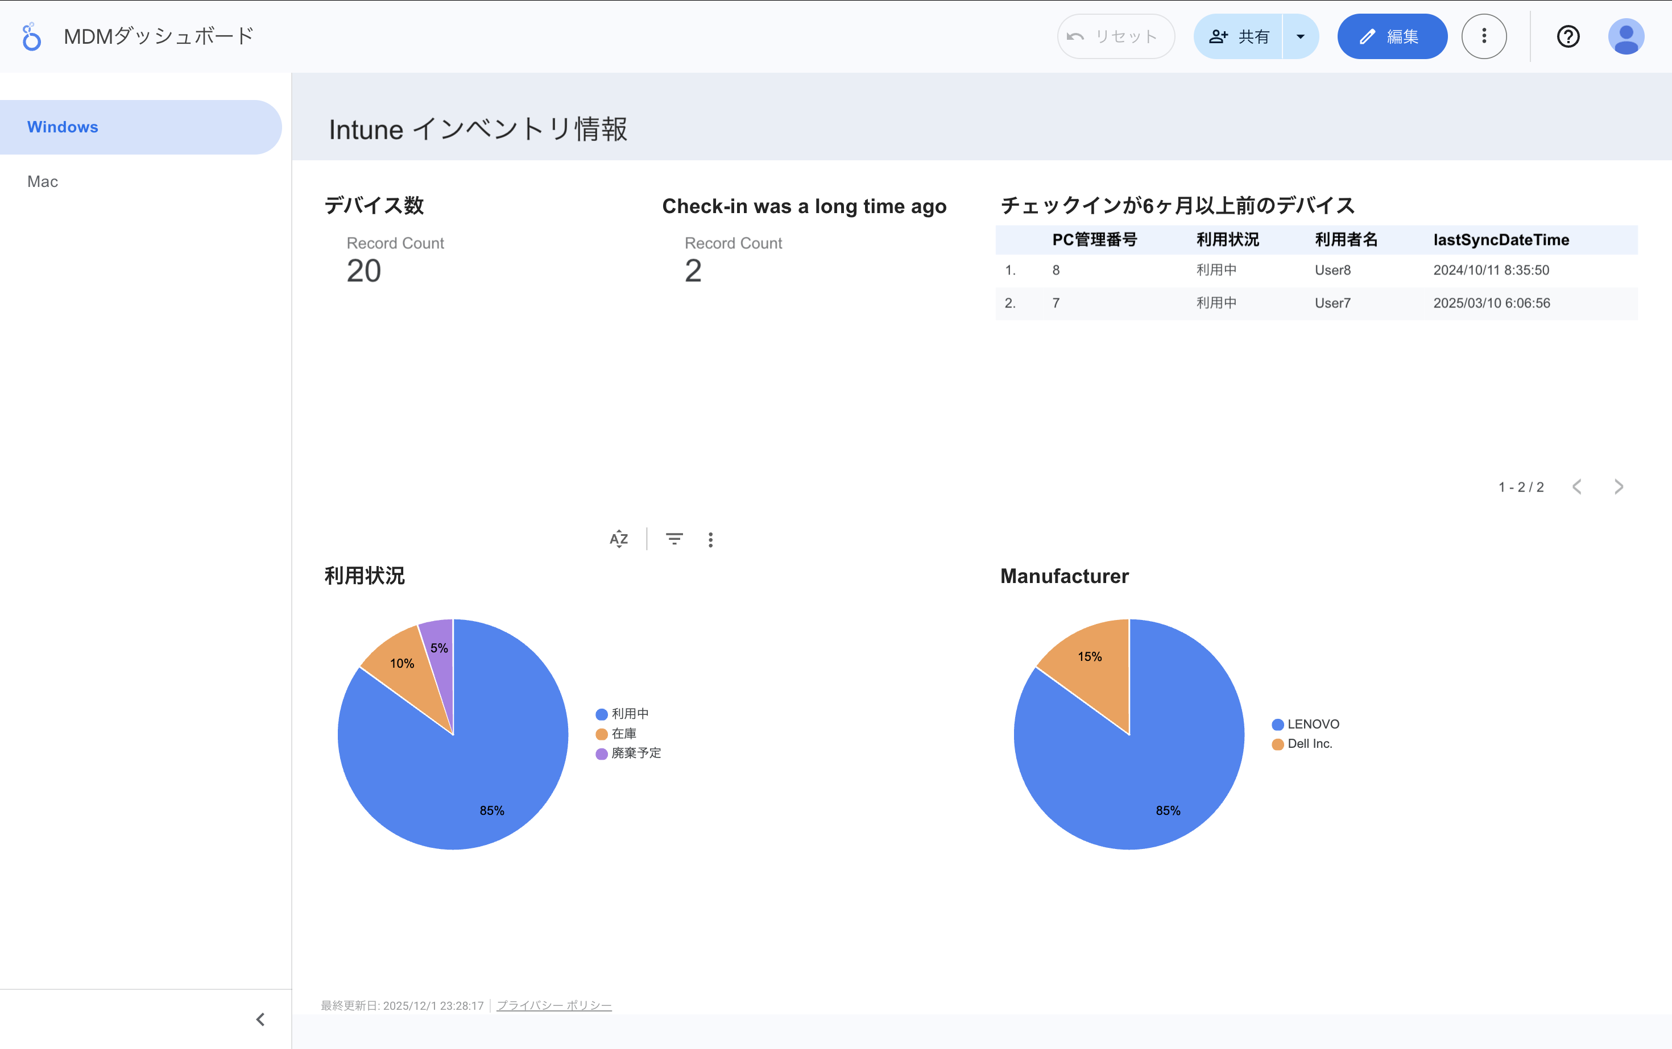Click the chart filter icon
Viewport: 1672px width, 1049px height.
click(x=674, y=539)
